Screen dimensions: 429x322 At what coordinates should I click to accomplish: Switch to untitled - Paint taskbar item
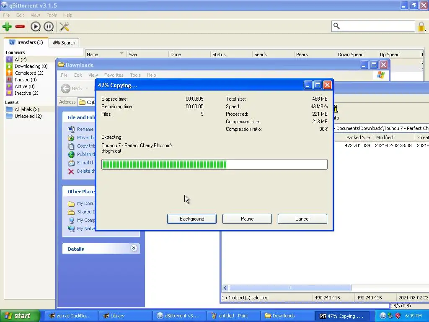click(x=233, y=316)
